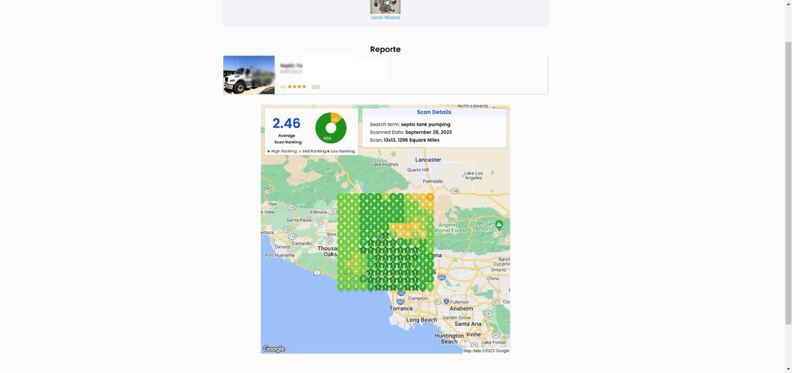Click the Google logo on the map
Screen dimensions: 792x373
(x=274, y=349)
